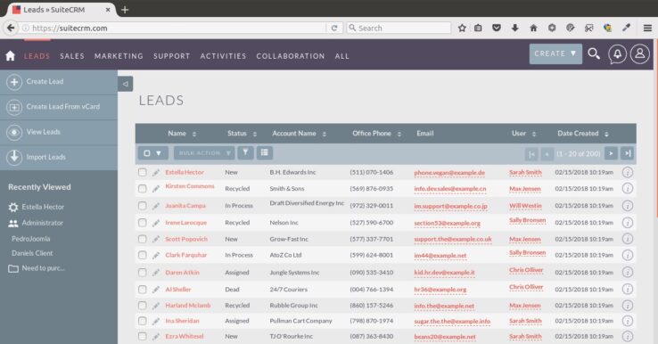The width and height of the screenshot is (658, 344).
Task: Open the global search magnifier icon
Action: pyautogui.click(x=594, y=53)
